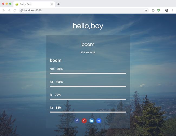The image size is (176, 136).
Task: Close the Docker Test tab
Action: (52, 4)
